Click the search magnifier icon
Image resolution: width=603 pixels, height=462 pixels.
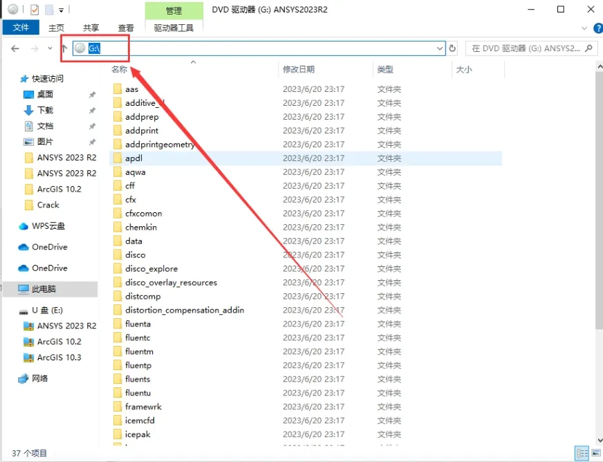[x=588, y=48]
